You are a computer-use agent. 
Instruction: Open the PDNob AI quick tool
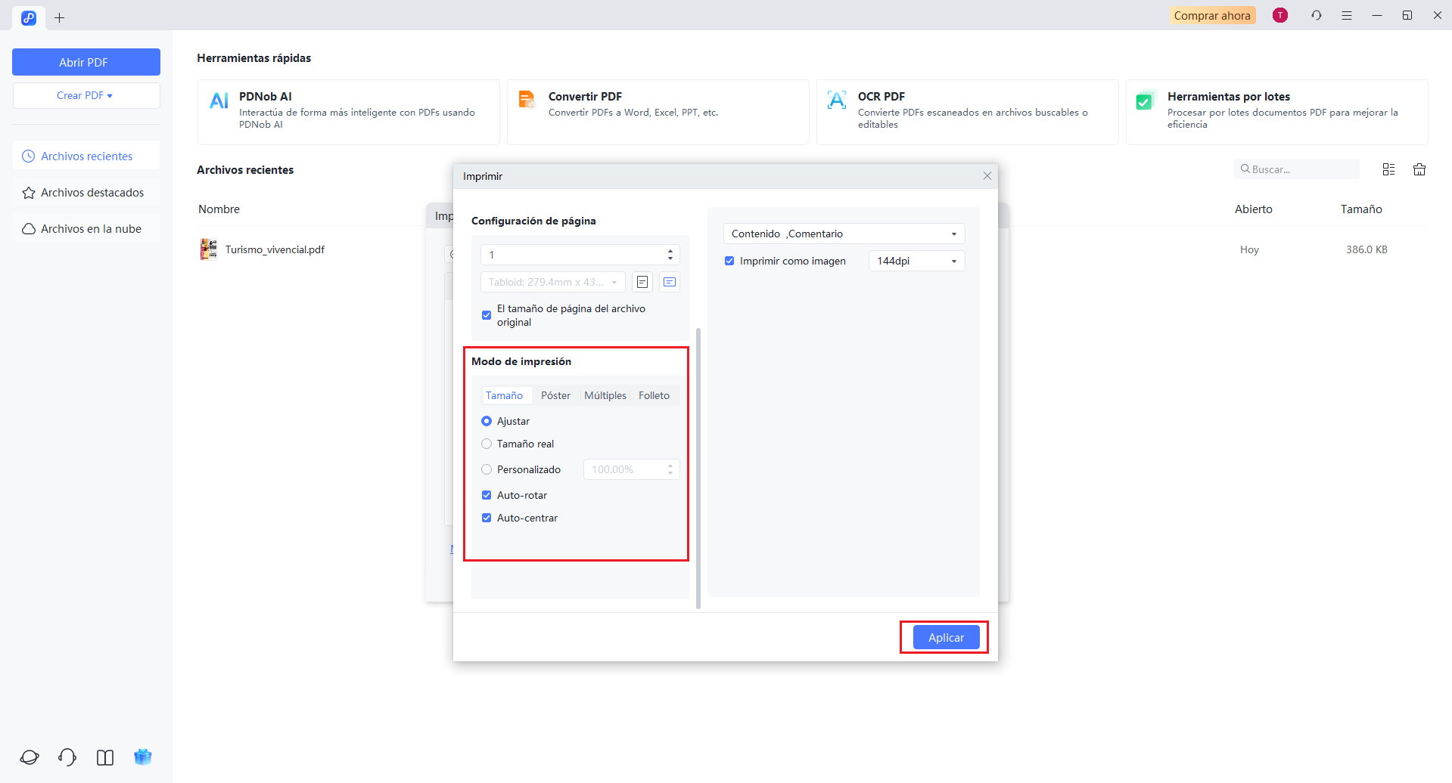(x=348, y=111)
